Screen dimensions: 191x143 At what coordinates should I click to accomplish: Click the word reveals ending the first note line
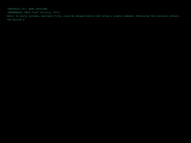pos(174,16)
